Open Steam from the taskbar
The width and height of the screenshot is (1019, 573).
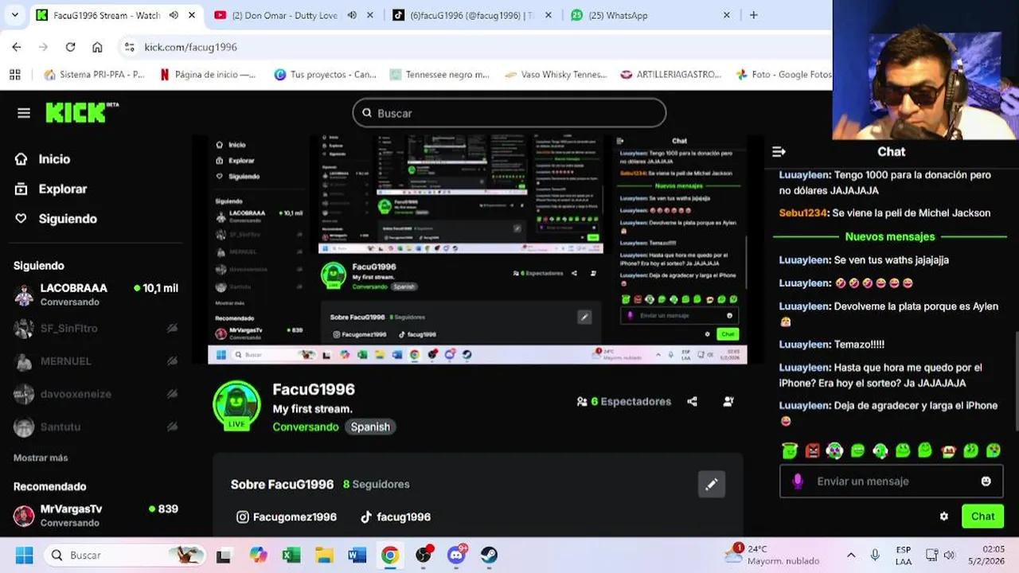(x=489, y=555)
